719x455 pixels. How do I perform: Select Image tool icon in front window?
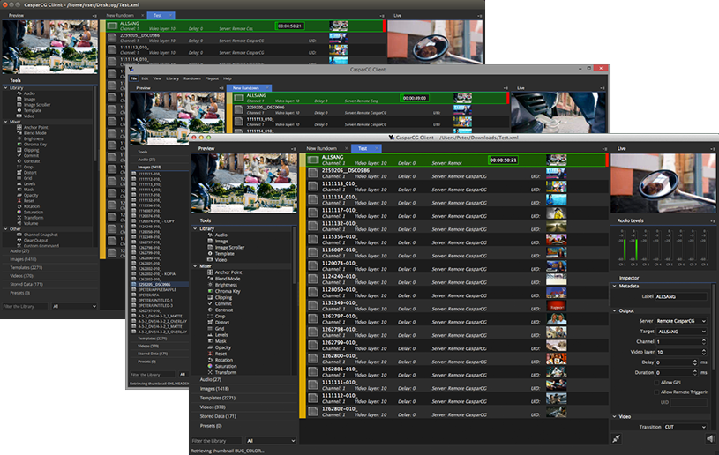tap(210, 241)
